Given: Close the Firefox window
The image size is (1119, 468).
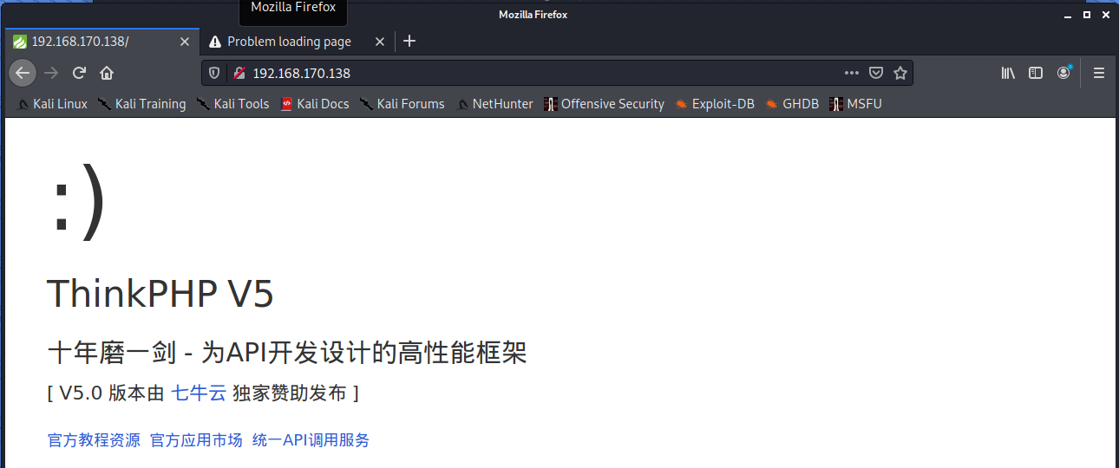Looking at the screenshot, I should [1106, 15].
